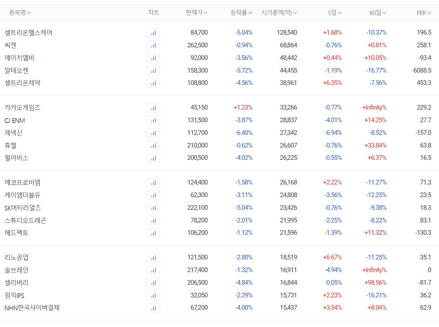Open chart icon for 씨젠
Screen dimensions: 439x327
coord(153,45)
